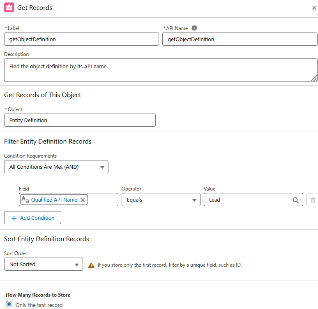Viewport: 318px width, 309px height.
Task: Click the search icon in Value field
Action: 295,200
